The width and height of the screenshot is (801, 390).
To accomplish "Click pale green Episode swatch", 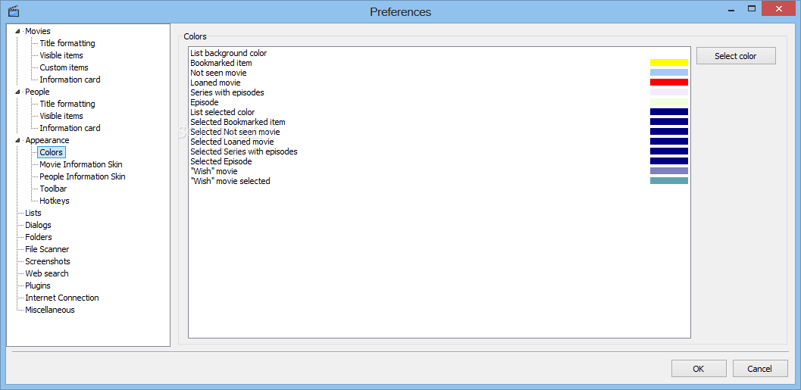I will 668,102.
